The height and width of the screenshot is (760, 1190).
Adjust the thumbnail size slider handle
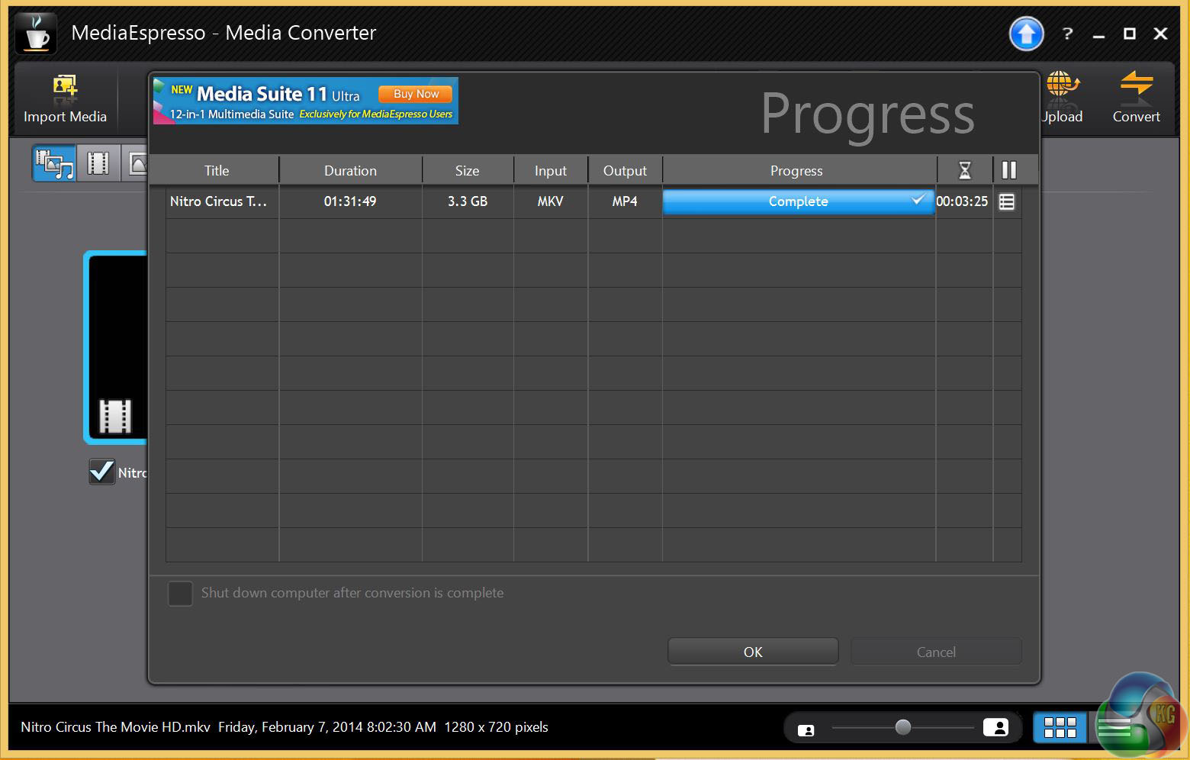coord(903,727)
